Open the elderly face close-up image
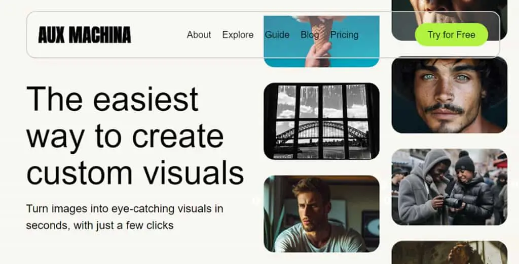Image resolution: width=519 pixels, height=264 pixels. click(x=449, y=20)
